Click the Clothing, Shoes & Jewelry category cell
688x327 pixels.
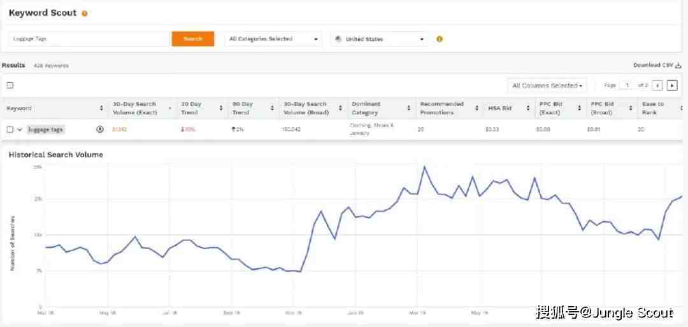(x=371, y=129)
